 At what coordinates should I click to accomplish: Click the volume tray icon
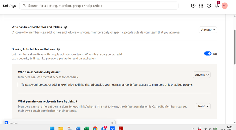[210, 129]
